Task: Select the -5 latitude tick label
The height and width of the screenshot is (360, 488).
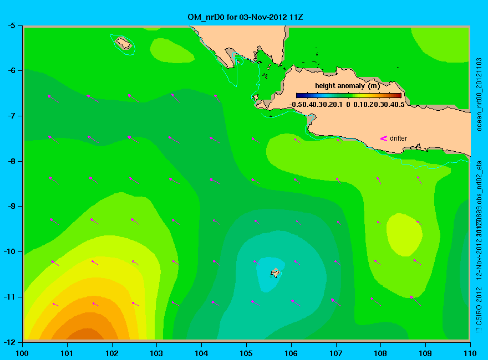Action: click(11, 25)
